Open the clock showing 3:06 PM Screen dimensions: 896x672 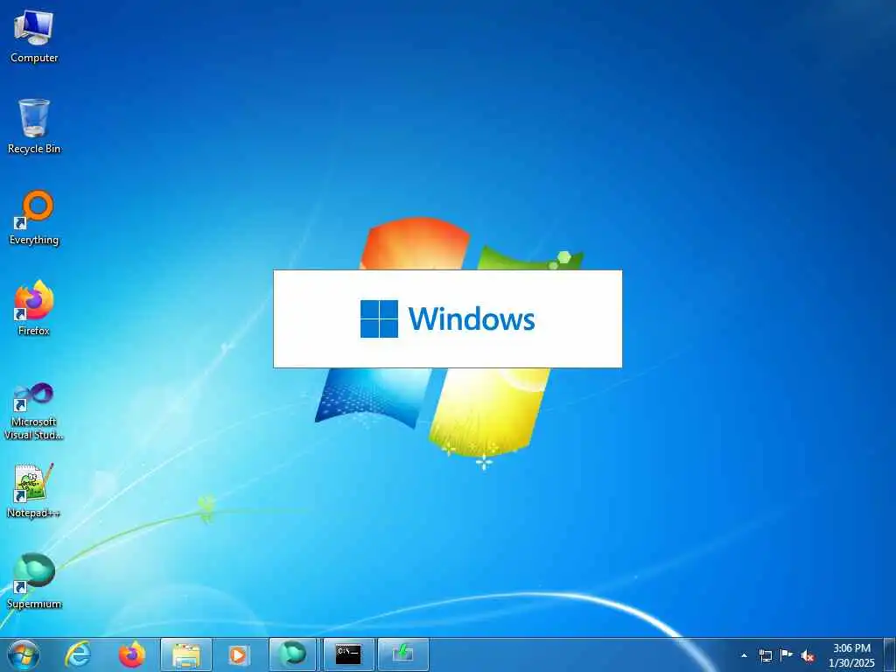point(851,655)
